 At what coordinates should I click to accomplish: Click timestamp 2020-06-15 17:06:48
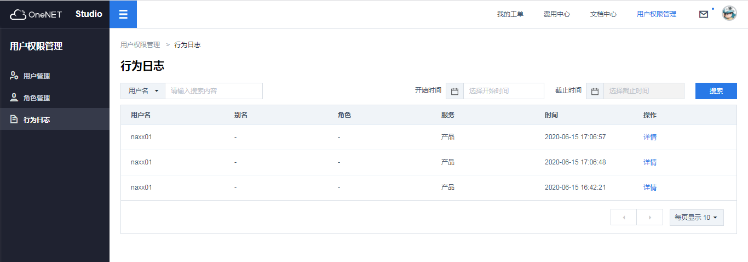[x=576, y=162]
